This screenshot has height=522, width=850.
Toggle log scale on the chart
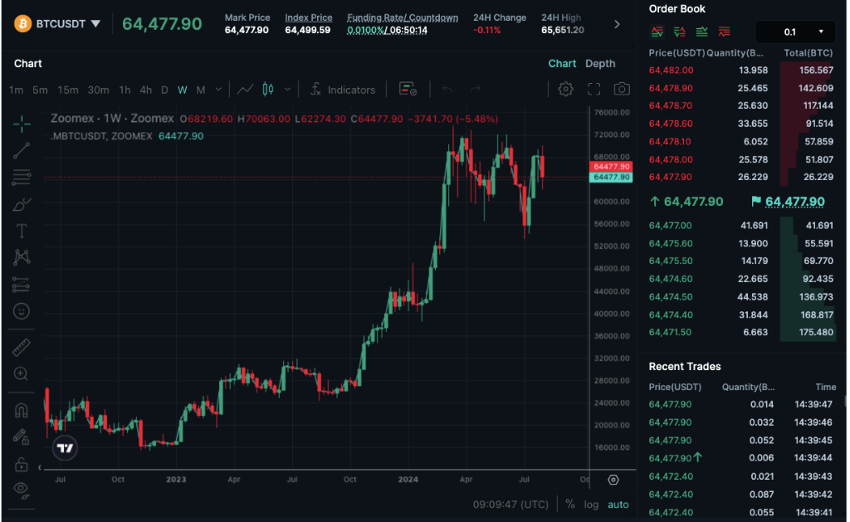coord(591,505)
